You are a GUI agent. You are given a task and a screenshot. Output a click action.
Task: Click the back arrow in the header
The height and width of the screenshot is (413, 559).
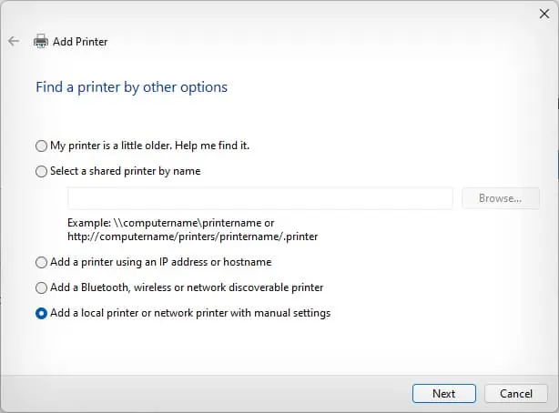tap(14, 42)
